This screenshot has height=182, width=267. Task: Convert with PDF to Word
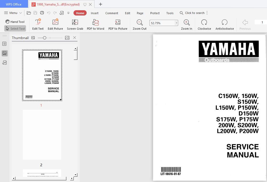[x=96, y=24]
